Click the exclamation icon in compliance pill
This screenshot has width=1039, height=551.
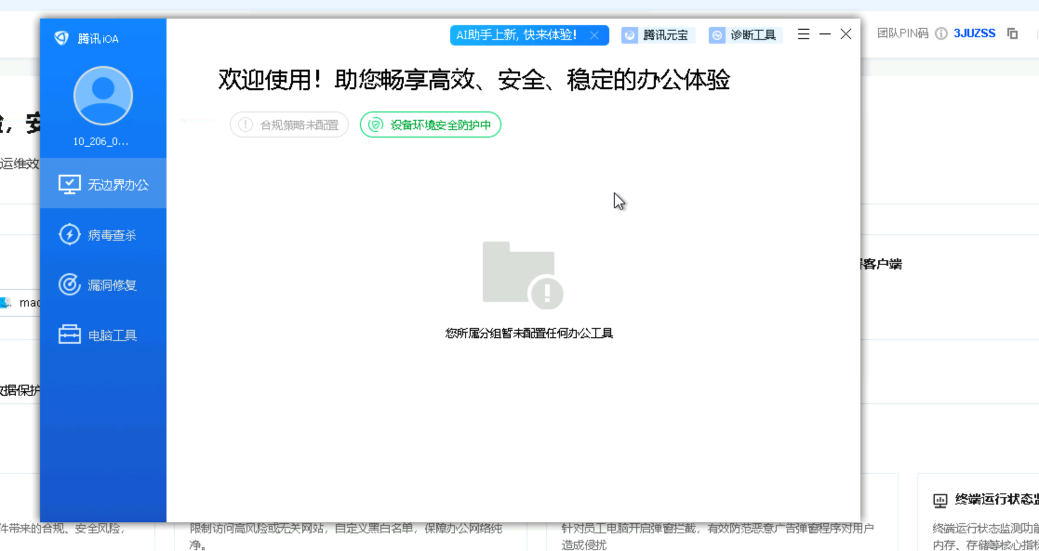pos(245,125)
